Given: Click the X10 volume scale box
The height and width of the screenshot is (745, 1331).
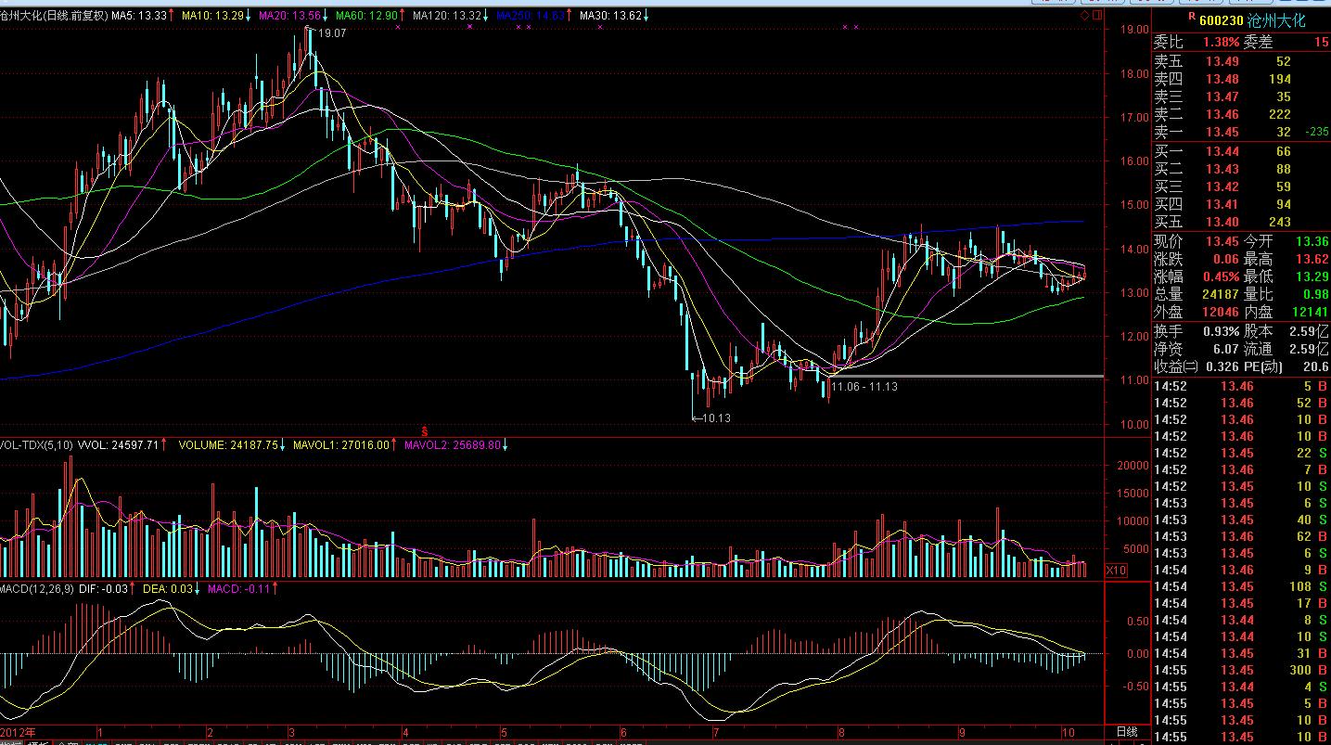Looking at the screenshot, I should (x=1117, y=571).
